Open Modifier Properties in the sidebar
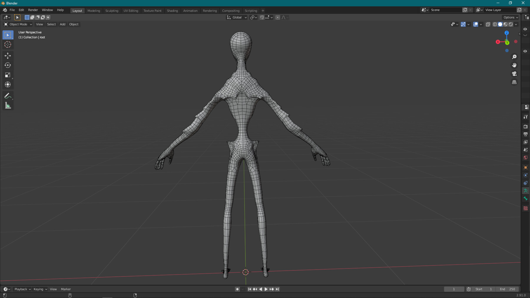The image size is (530, 298). point(525,175)
